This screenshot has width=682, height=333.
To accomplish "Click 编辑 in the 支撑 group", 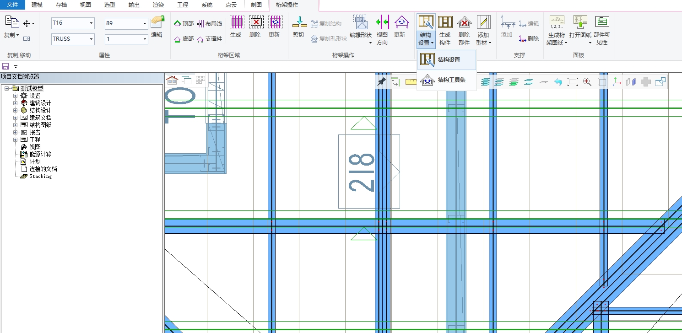I will 529,23.
